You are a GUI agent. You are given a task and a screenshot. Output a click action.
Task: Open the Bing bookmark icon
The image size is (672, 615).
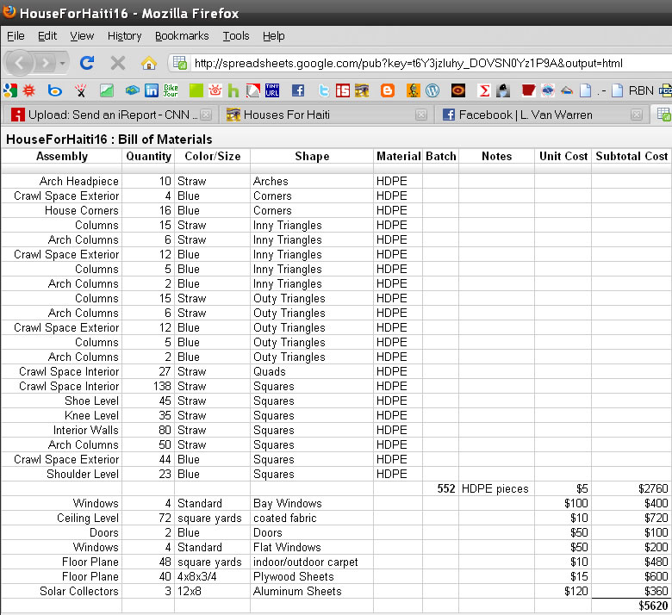tap(54, 90)
